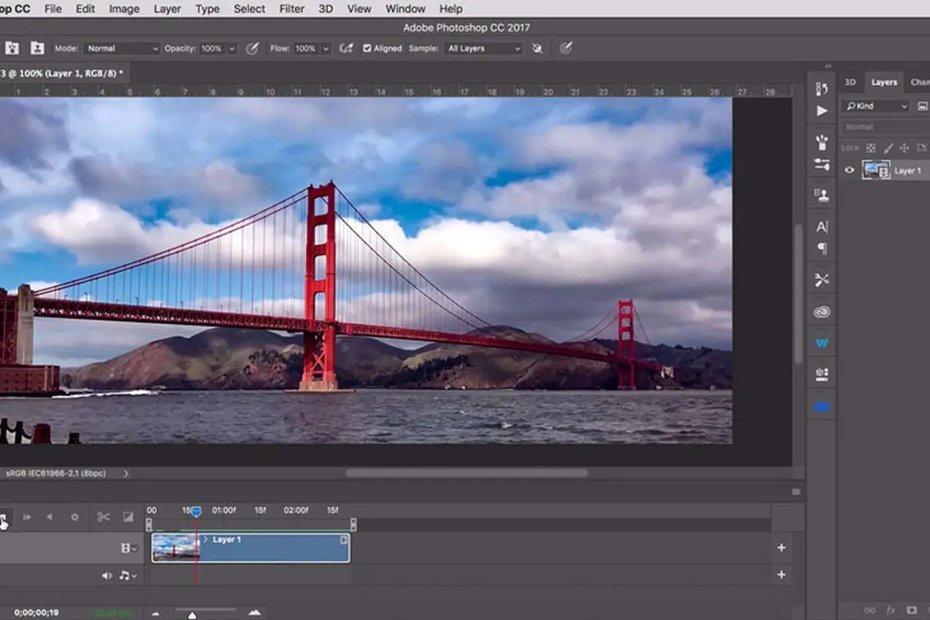Open the Sample dropdown showing All Layers

484,48
